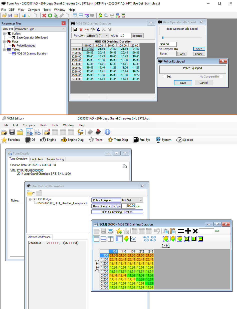Viewport: 237px width, 309px height.
Task: Select MDS Oil Draining Duration in Parameter Tree
Action: (x=32, y=53)
